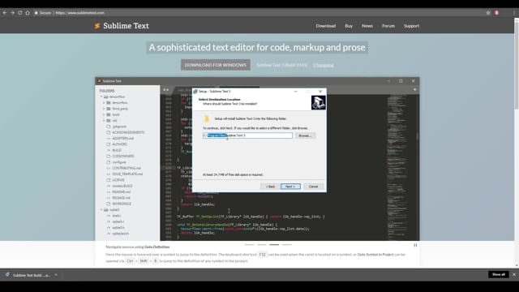Expand the tools folder arrow
This screenshot has width=519, height=292.
point(104,114)
